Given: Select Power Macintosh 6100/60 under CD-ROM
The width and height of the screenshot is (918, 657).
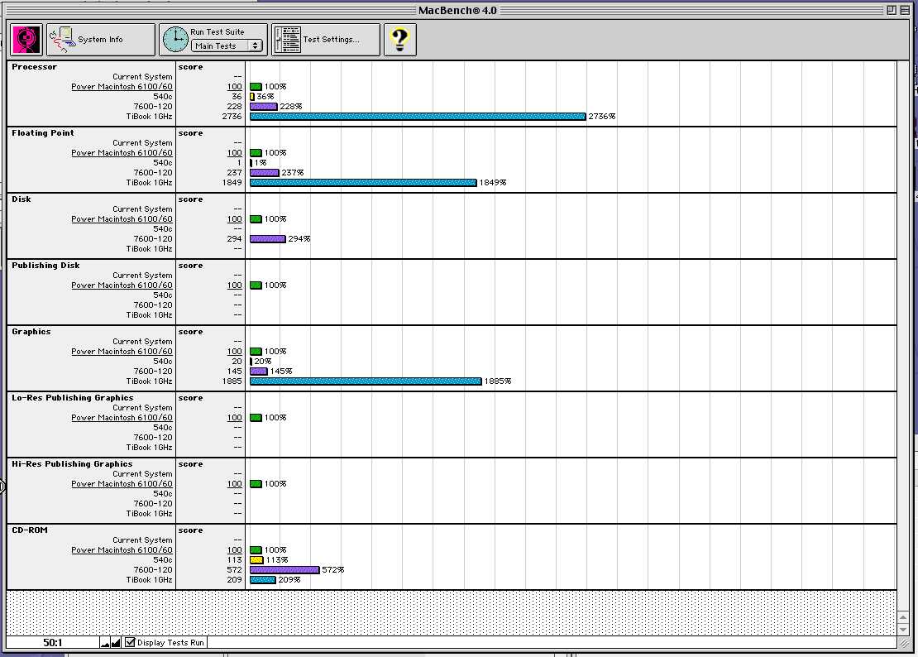Looking at the screenshot, I should [x=122, y=550].
